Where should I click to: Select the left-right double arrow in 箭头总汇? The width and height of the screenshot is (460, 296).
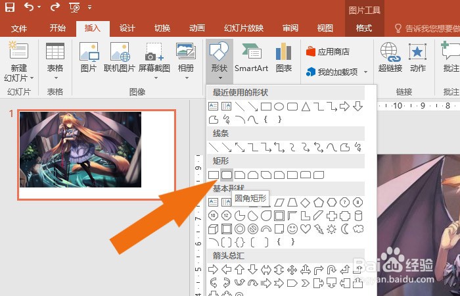point(265,269)
